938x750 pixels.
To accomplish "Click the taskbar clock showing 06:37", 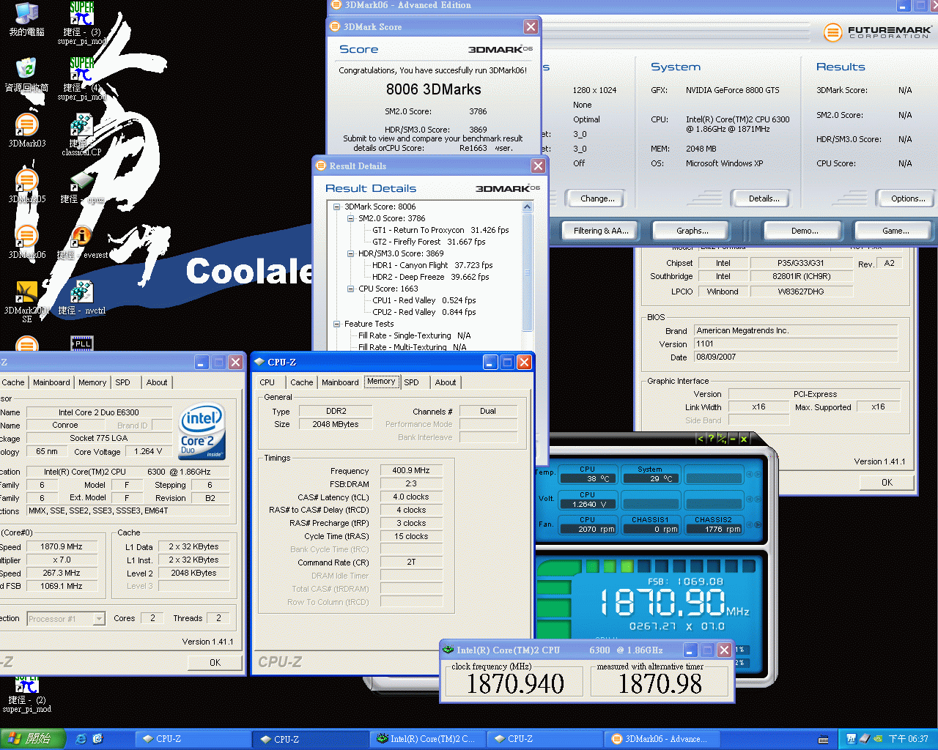I will [x=908, y=739].
